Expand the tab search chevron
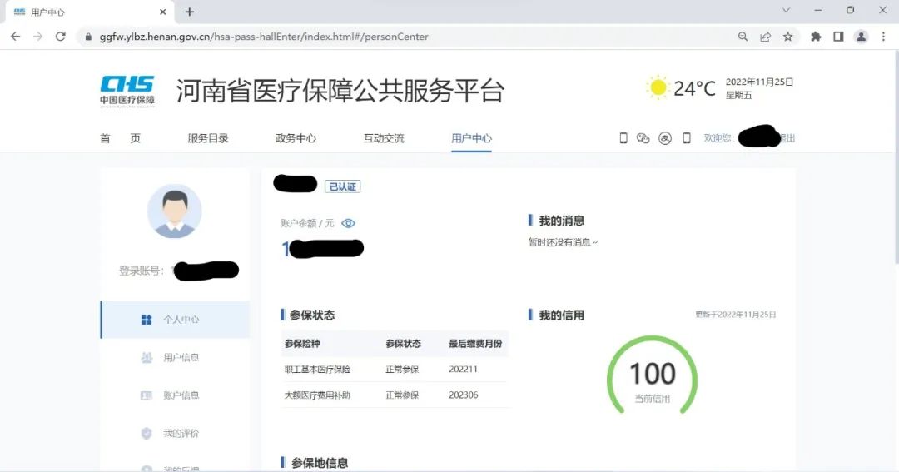Screen dimensions: 899x472 point(786,10)
